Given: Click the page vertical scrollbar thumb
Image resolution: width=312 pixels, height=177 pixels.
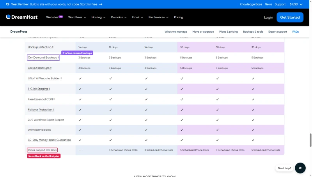Looking at the screenshot, I should [x=310, y=140].
